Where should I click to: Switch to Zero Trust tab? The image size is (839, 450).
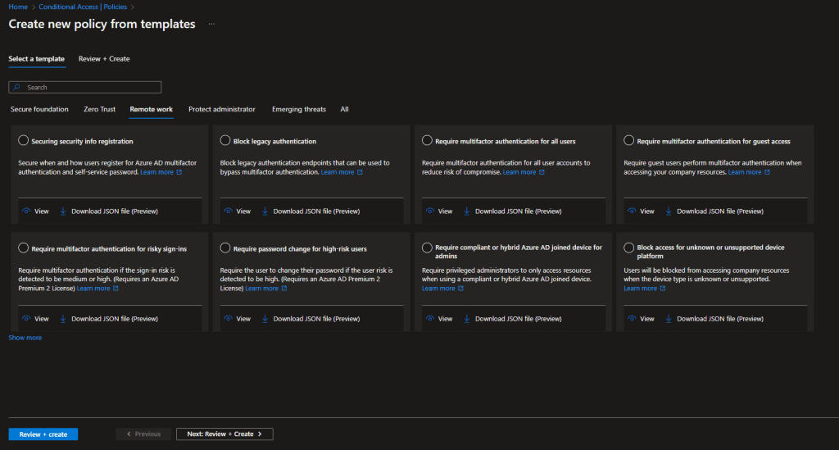99,109
